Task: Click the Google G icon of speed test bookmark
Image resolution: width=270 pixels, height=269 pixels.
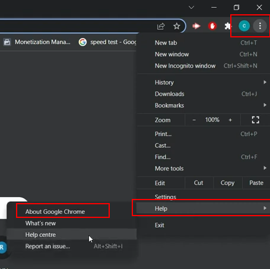Action: coord(82,42)
